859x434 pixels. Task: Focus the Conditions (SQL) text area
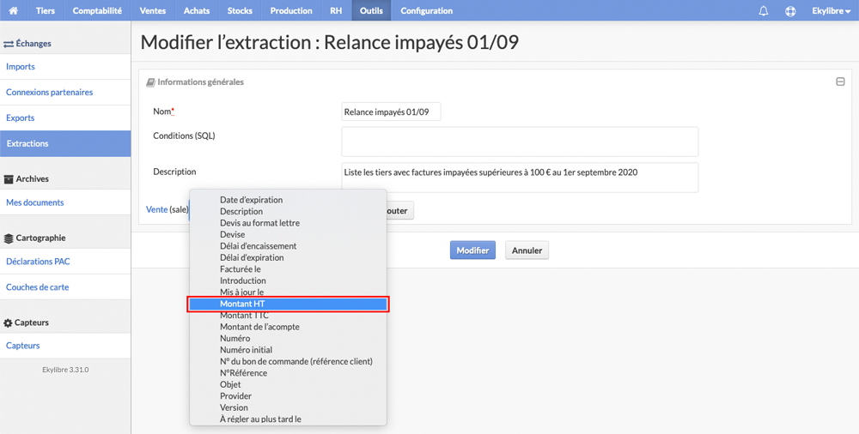click(x=520, y=142)
